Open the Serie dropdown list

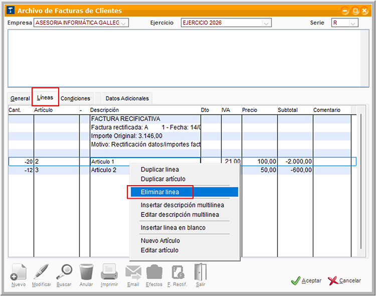click(352, 23)
